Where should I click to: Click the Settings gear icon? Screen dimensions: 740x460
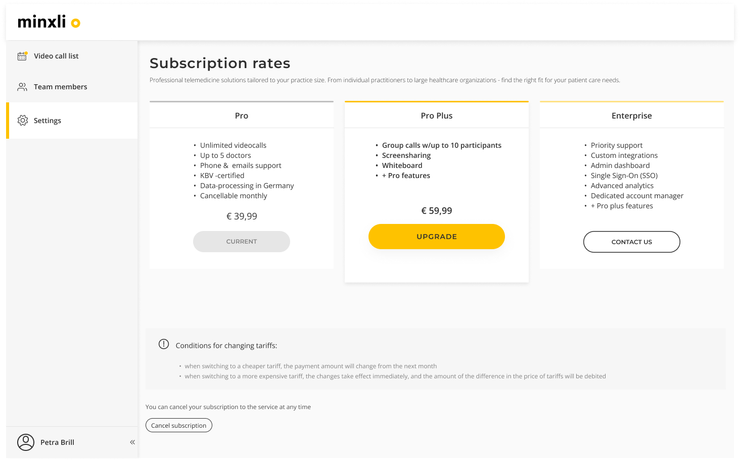click(x=23, y=121)
